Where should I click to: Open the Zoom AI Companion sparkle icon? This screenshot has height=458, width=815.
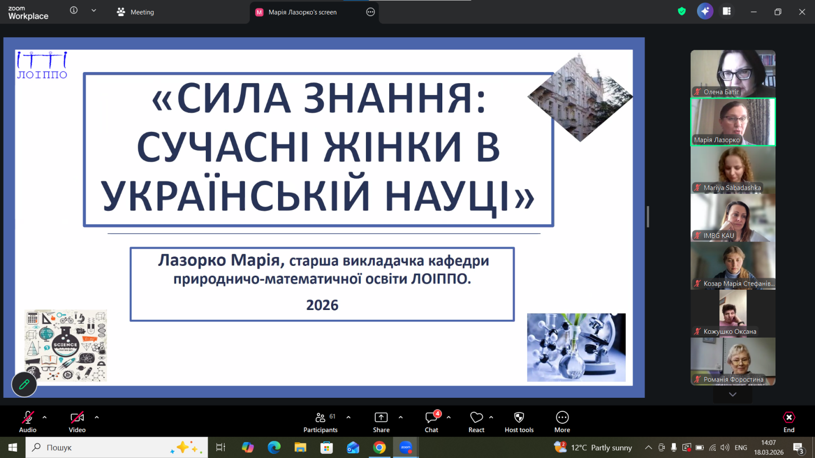[x=705, y=11]
